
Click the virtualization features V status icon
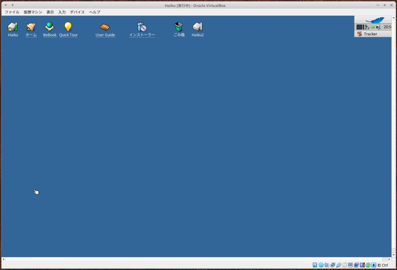click(x=362, y=265)
